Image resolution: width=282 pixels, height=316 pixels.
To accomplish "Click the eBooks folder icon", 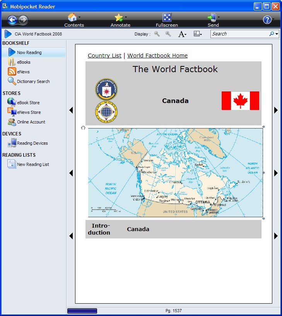I will 12,62.
